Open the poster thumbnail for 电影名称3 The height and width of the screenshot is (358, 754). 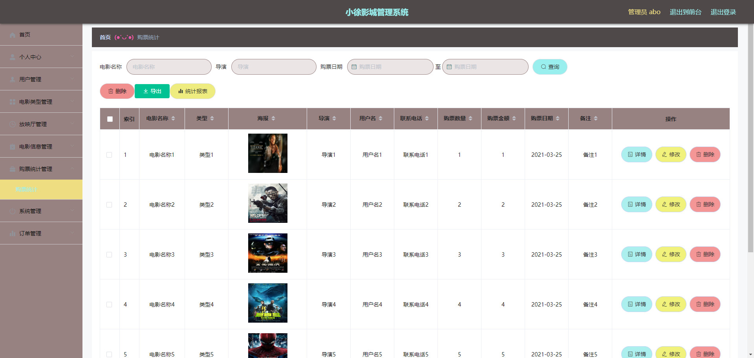click(x=268, y=253)
